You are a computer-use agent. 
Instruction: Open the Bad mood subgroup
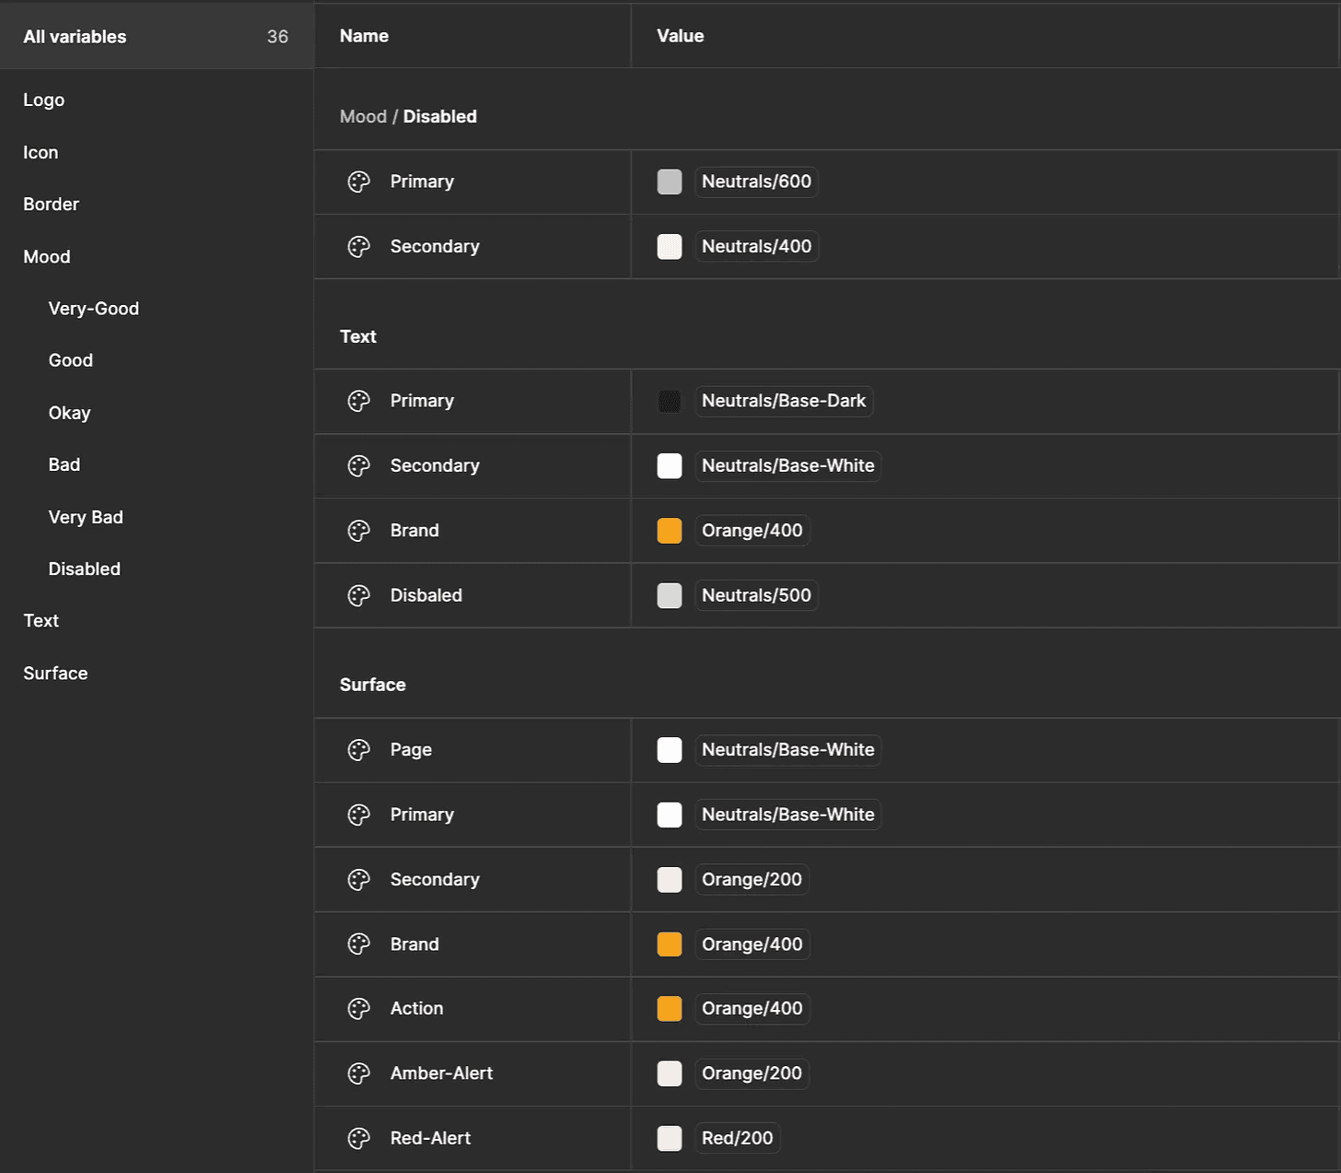point(64,464)
